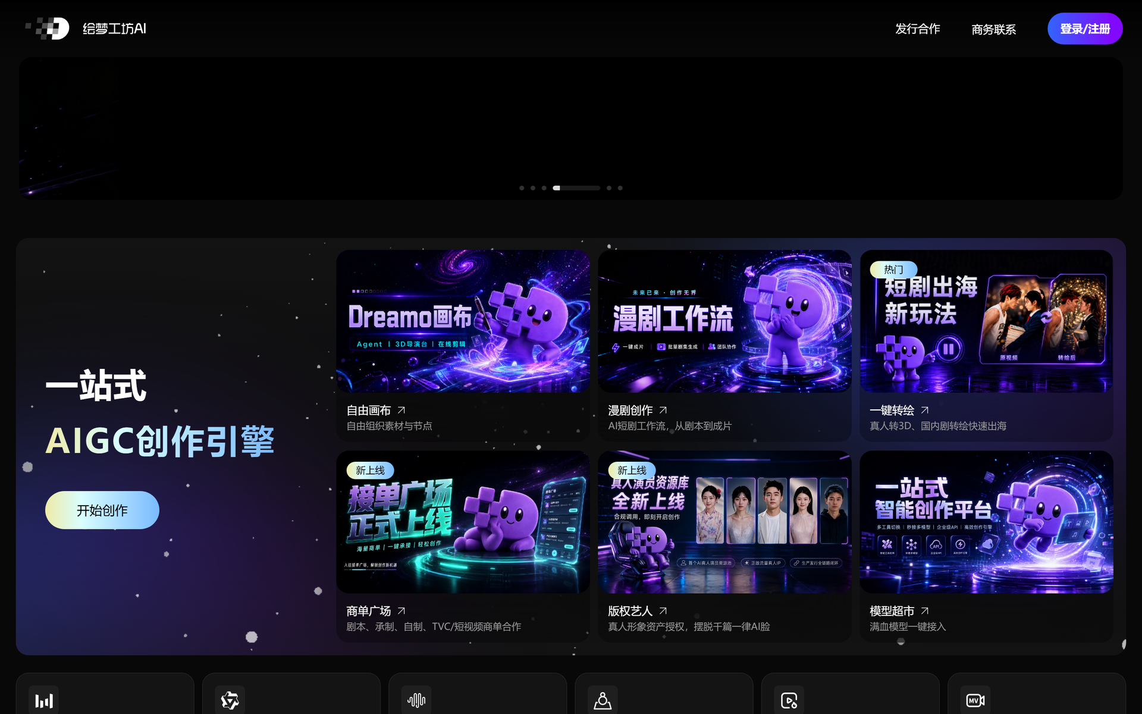Select the second carousel indicator dot
Image resolution: width=1142 pixels, height=714 pixels.
533,188
